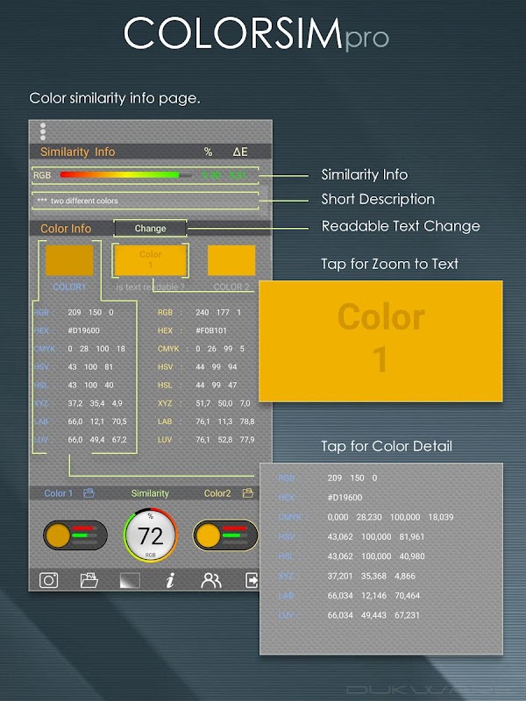Tap the green 'Similarity' label
The image size is (526, 701).
(x=150, y=493)
